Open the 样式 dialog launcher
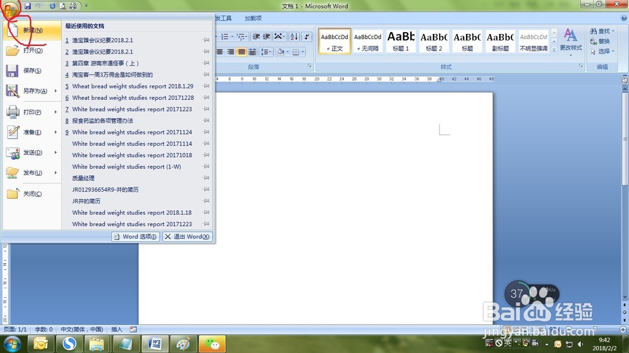629x353 pixels. click(581, 66)
